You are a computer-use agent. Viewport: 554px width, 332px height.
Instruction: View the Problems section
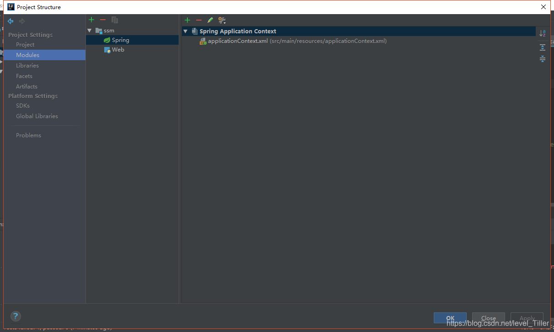(28, 135)
